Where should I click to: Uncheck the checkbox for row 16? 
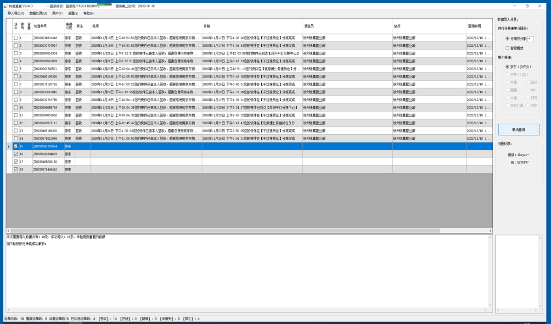click(16, 154)
